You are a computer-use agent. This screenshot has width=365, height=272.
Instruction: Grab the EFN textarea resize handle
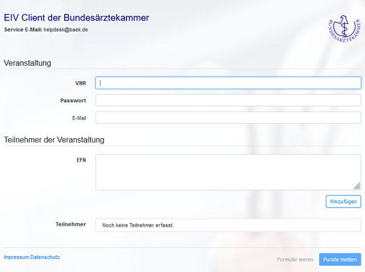(357, 186)
